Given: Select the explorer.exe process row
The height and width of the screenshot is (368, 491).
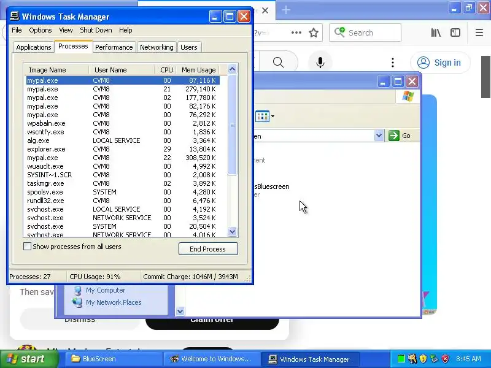Looking at the screenshot, I should click(123, 149).
